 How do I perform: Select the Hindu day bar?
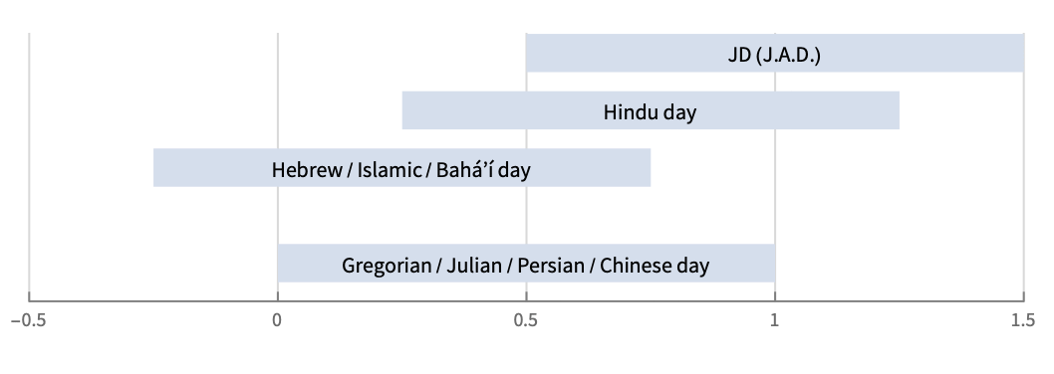pyautogui.click(x=651, y=110)
